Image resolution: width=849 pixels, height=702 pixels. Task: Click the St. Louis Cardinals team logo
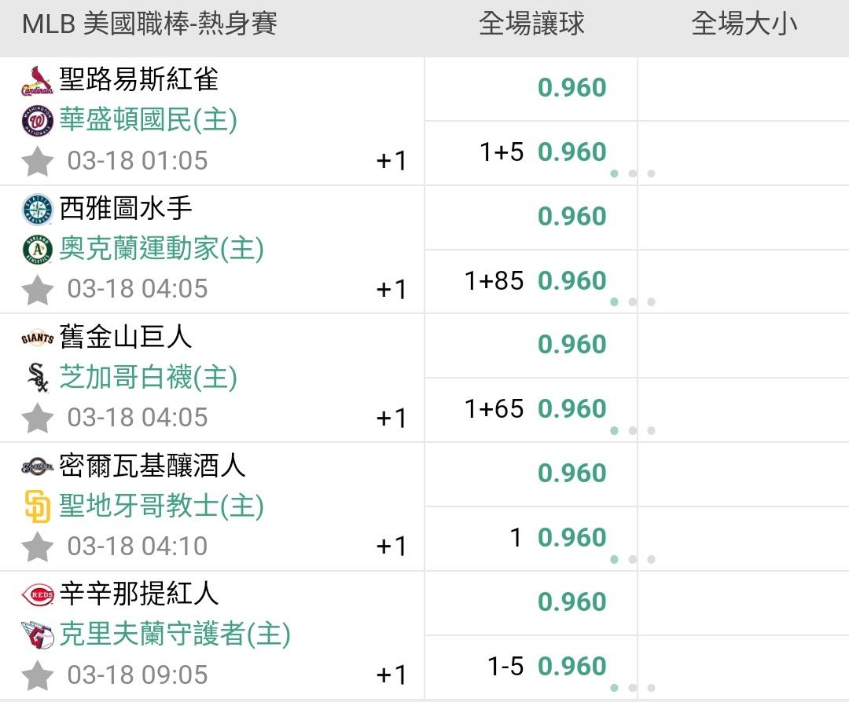point(37,80)
